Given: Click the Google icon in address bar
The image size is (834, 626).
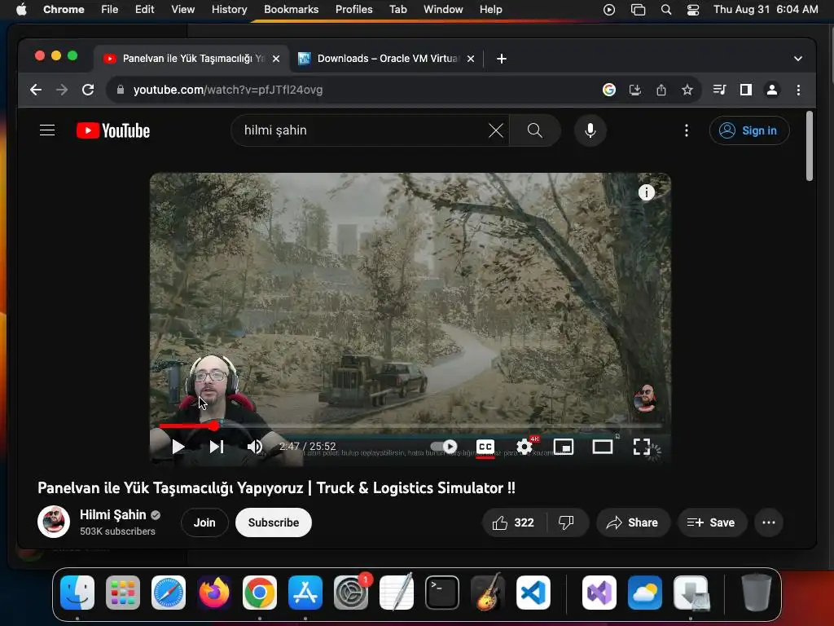Looking at the screenshot, I should (609, 90).
